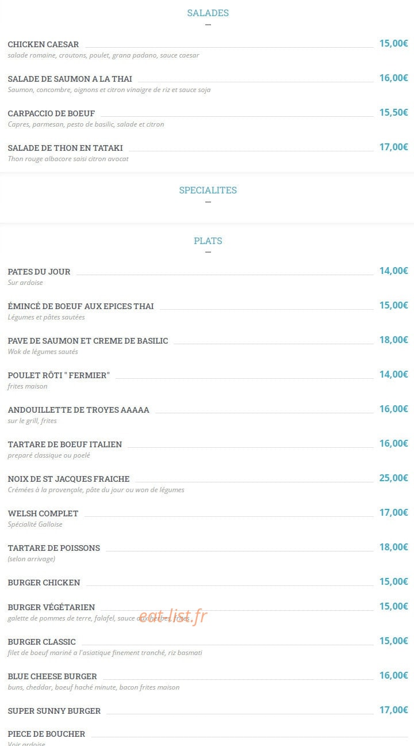Select CARPACCIO DE BOEUF menu entry

point(51,113)
